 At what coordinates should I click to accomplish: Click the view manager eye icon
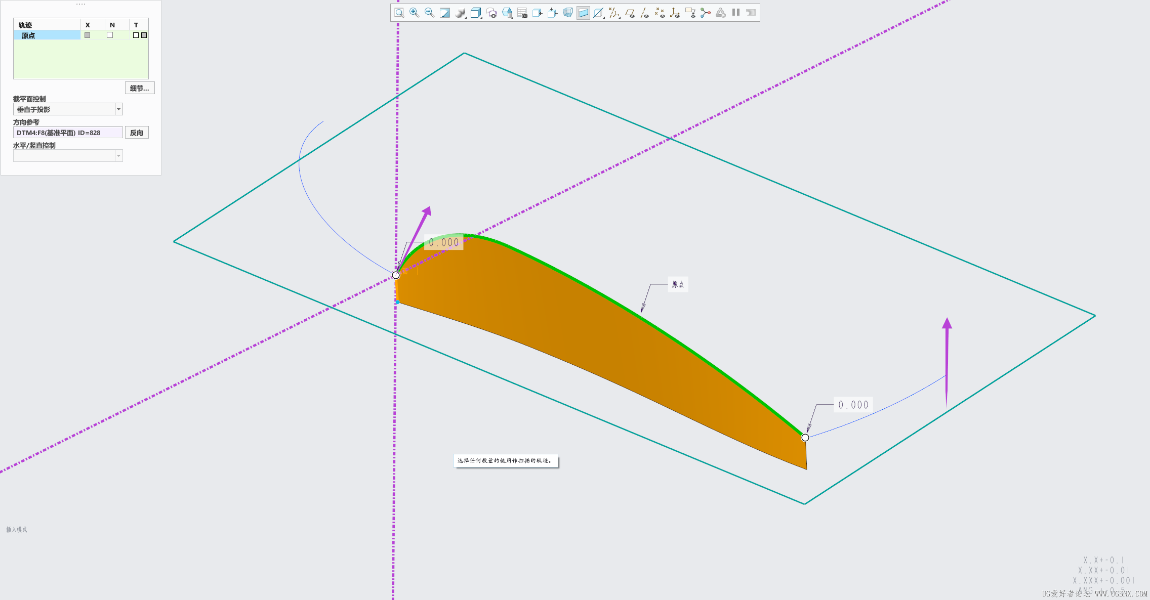coord(491,13)
